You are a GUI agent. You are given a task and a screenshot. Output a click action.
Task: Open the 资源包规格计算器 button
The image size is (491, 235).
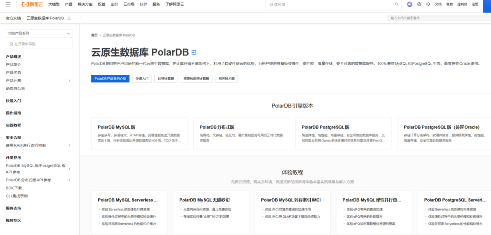click(x=196, y=79)
